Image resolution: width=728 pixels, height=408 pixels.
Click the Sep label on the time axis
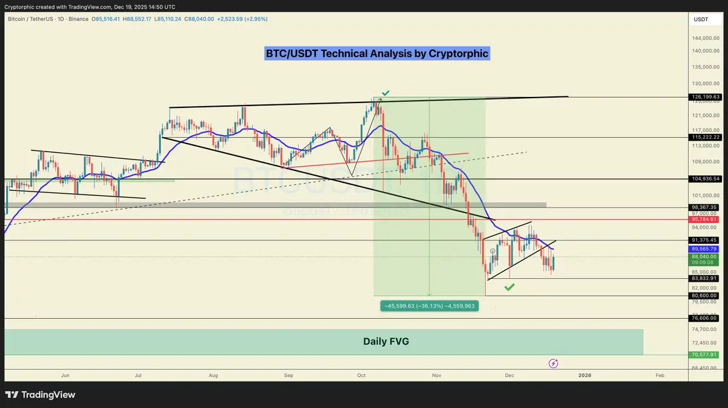point(288,375)
